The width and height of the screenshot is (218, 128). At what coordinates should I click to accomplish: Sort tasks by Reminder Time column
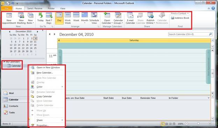point(148,98)
